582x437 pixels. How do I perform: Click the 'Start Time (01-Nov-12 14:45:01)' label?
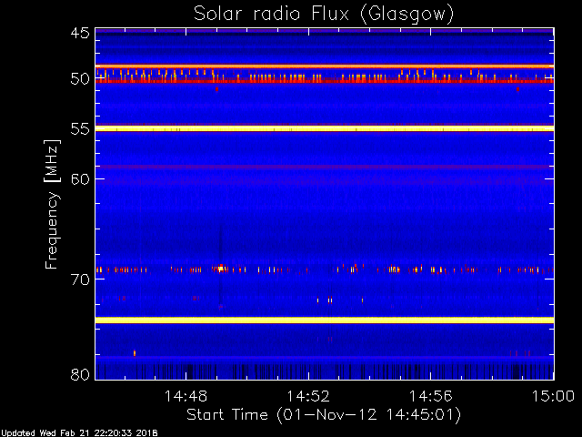tap(324, 415)
